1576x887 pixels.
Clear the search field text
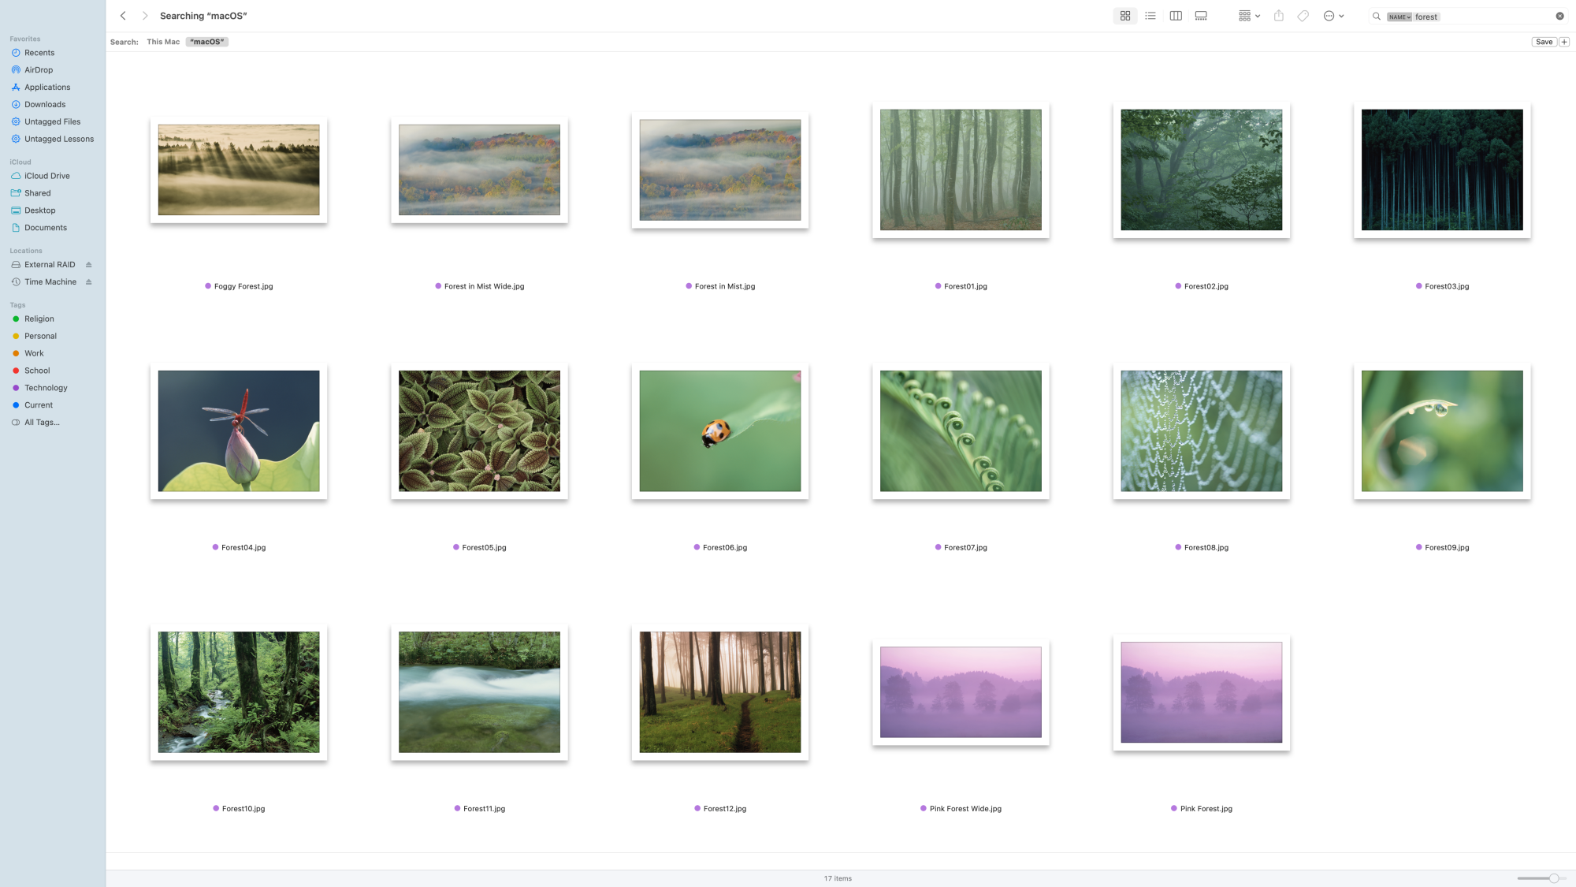point(1559,16)
